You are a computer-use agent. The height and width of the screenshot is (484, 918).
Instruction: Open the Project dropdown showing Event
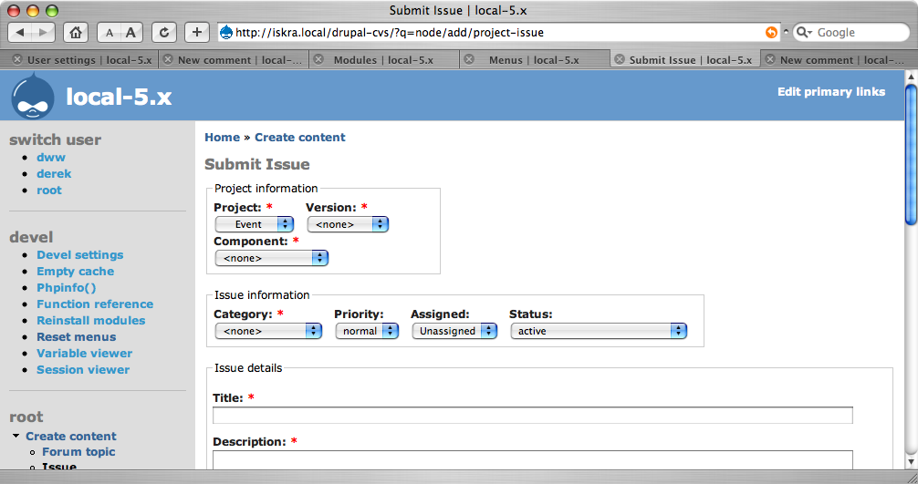click(x=254, y=224)
